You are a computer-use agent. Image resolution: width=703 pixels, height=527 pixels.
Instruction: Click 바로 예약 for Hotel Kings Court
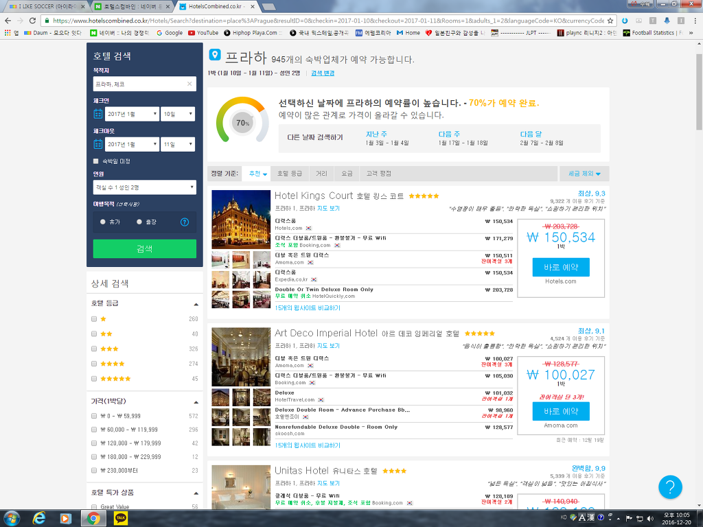[x=561, y=267]
